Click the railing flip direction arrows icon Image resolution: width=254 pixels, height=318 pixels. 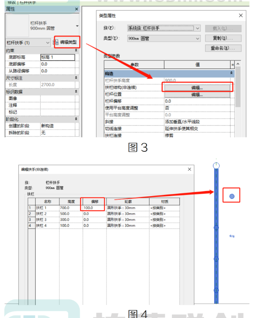pyautogui.click(x=232, y=236)
